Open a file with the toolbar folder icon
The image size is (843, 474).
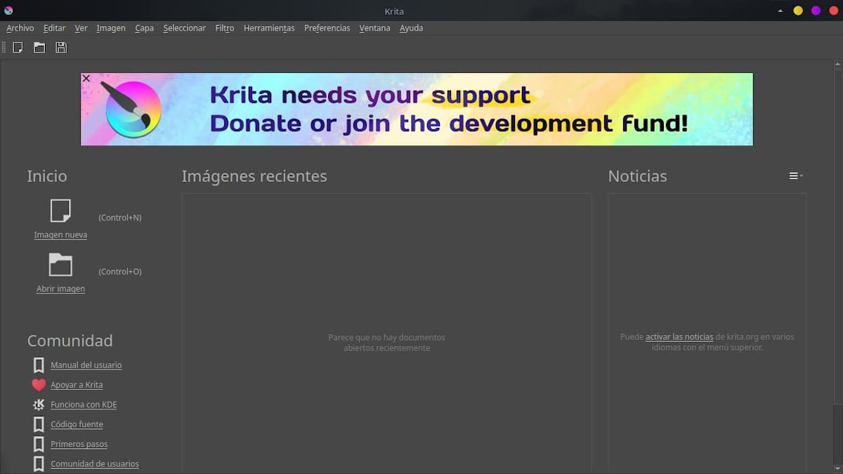(39, 47)
